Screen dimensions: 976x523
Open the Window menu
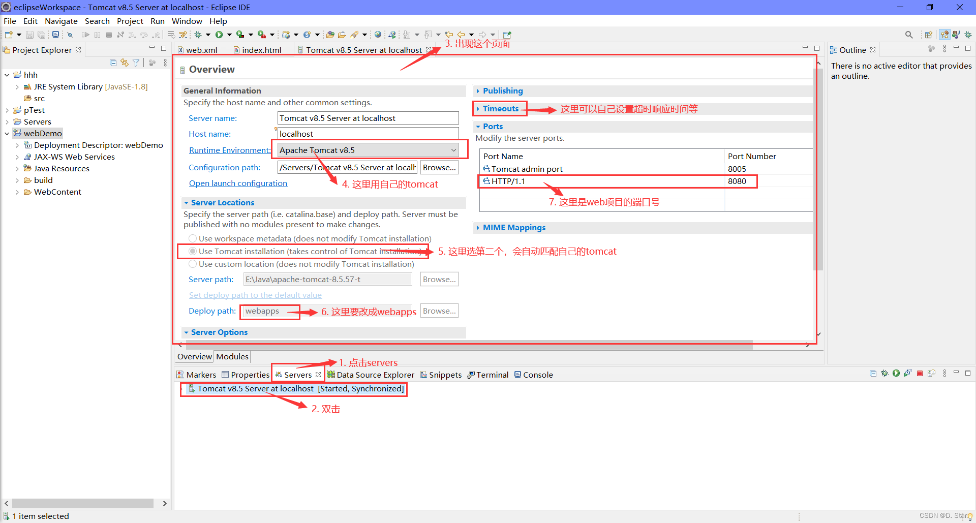(187, 21)
